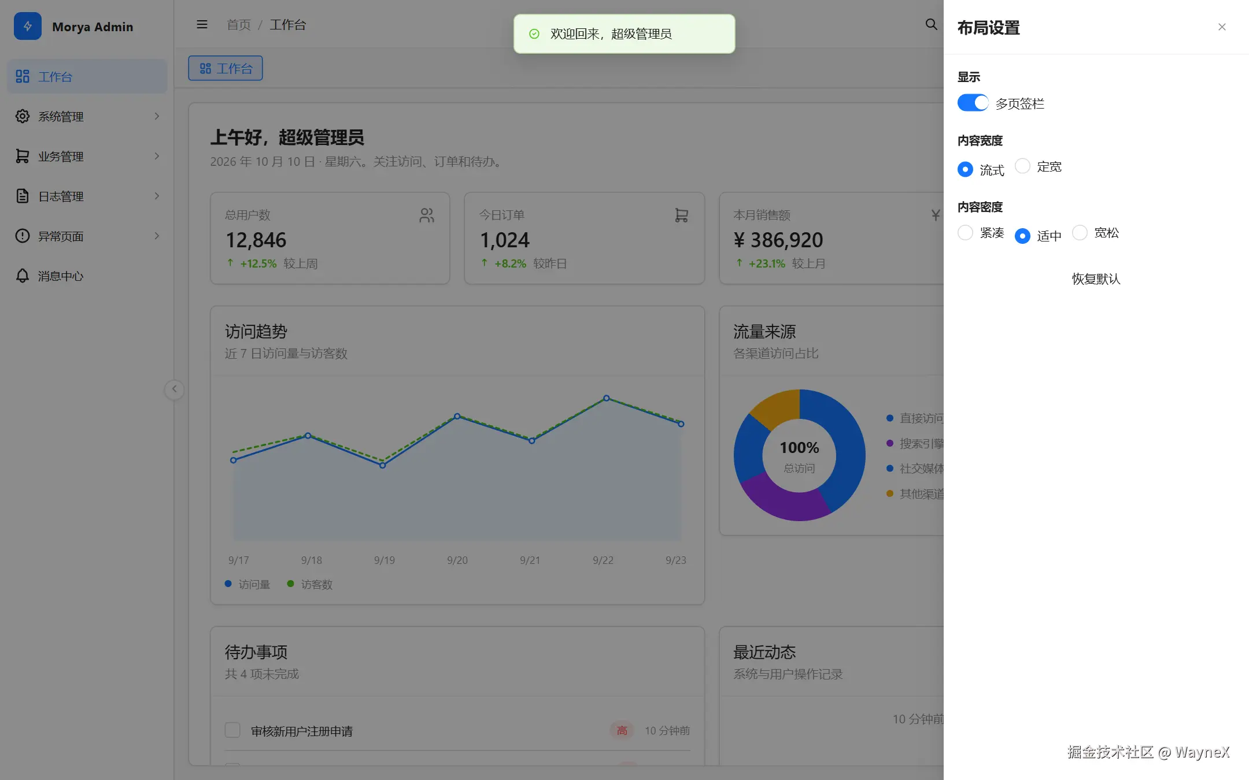The width and height of the screenshot is (1249, 780).
Task: Click the 异常页面 alert circle icon
Action: coord(23,236)
